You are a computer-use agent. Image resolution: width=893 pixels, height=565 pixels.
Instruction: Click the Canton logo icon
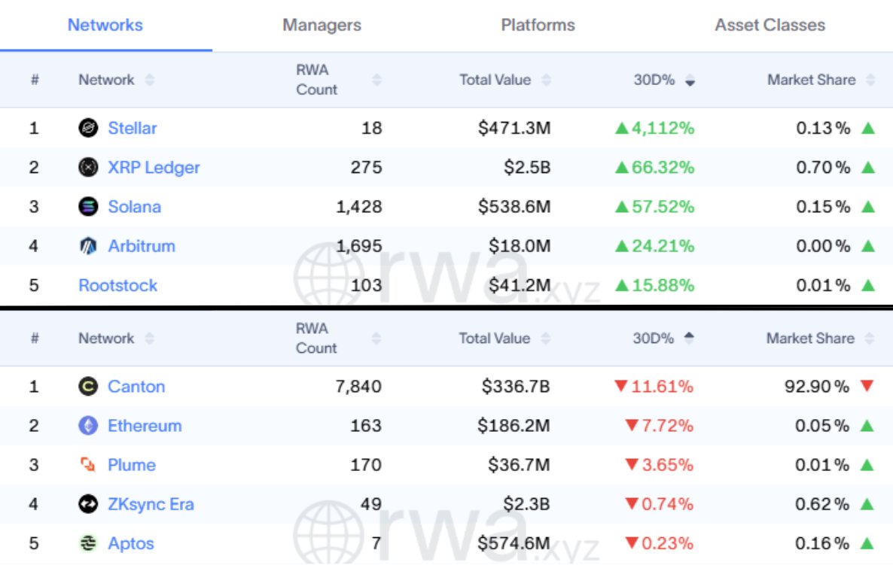[88, 387]
